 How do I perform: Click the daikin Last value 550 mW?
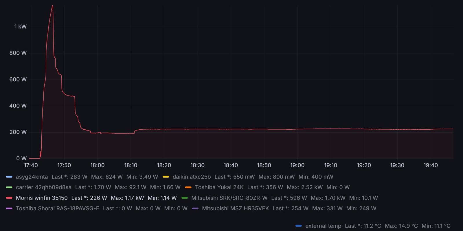[235, 177]
